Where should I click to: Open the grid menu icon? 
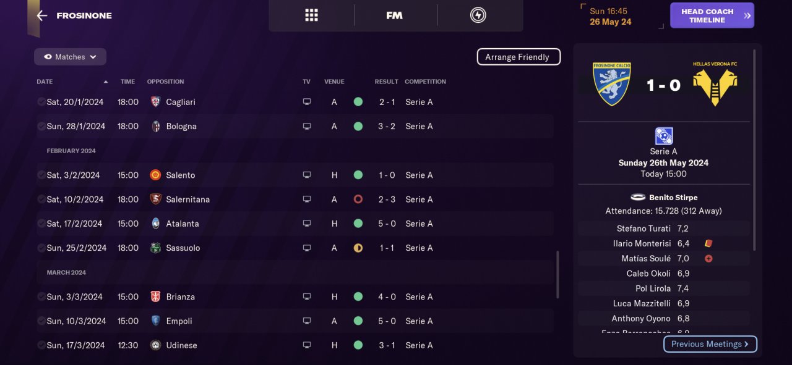311,15
